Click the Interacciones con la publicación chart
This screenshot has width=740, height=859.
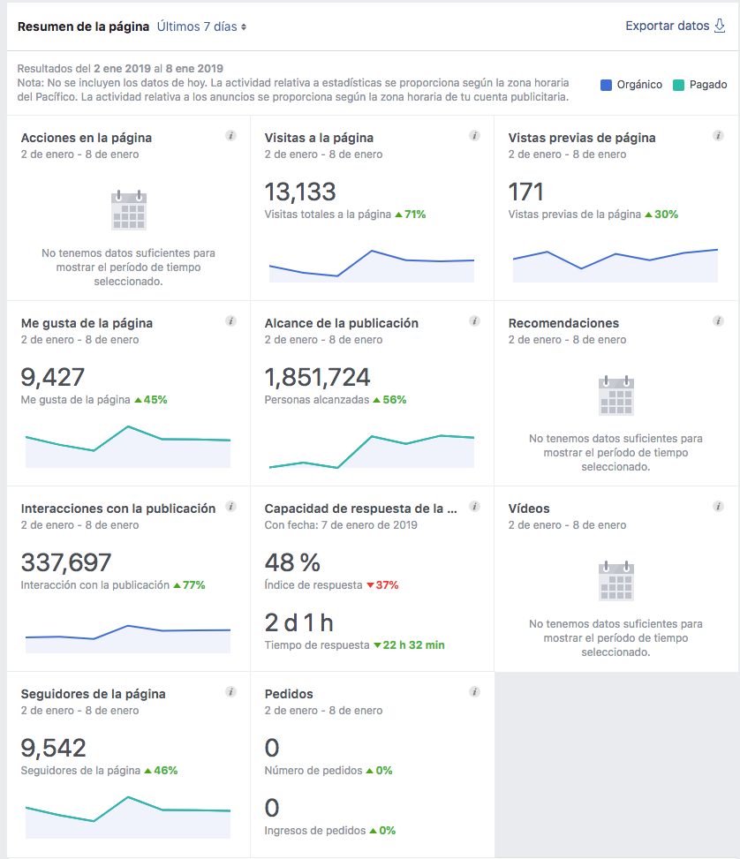pos(128,639)
